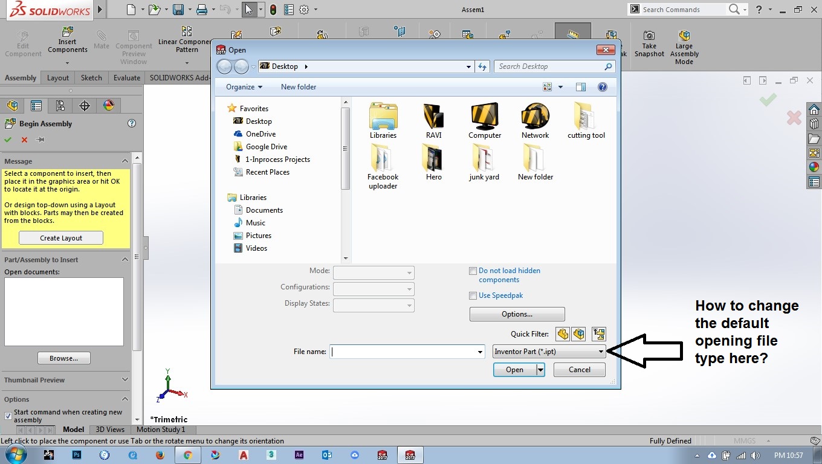822x464 pixels.
Task: Open FeatureManager Design Tree tab icon
Action: click(x=12, y=106)
